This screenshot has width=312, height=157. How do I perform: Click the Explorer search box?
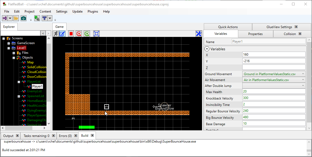point(21,33)
